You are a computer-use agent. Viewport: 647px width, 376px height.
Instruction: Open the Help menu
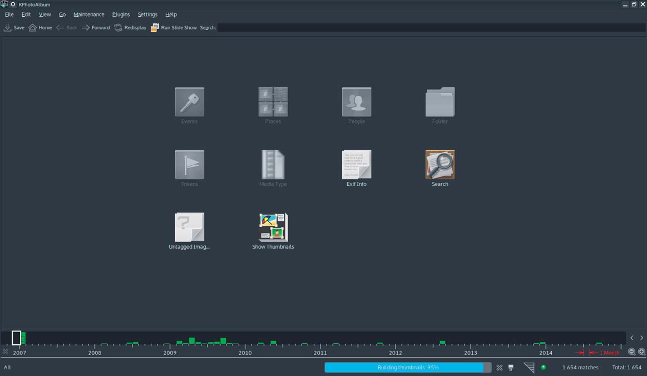click(171, 14)
